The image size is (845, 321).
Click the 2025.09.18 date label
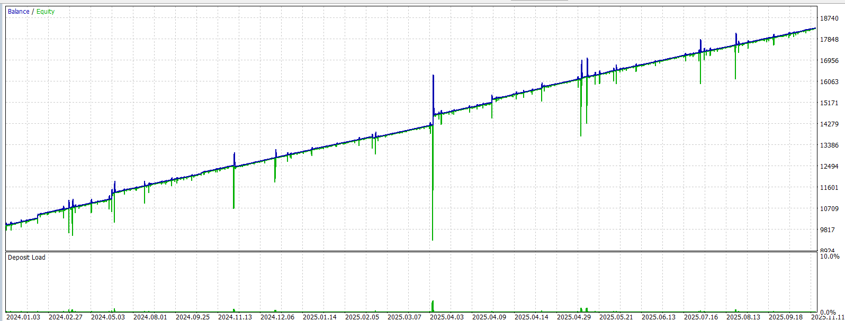pos(786,317)
